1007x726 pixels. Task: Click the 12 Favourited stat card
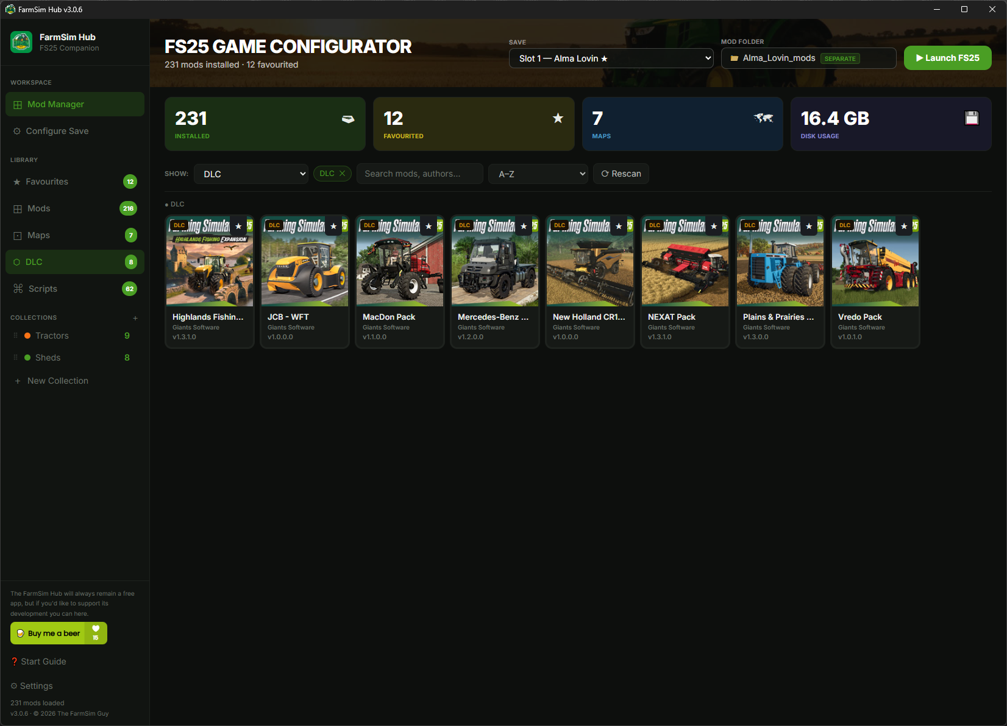474,124
